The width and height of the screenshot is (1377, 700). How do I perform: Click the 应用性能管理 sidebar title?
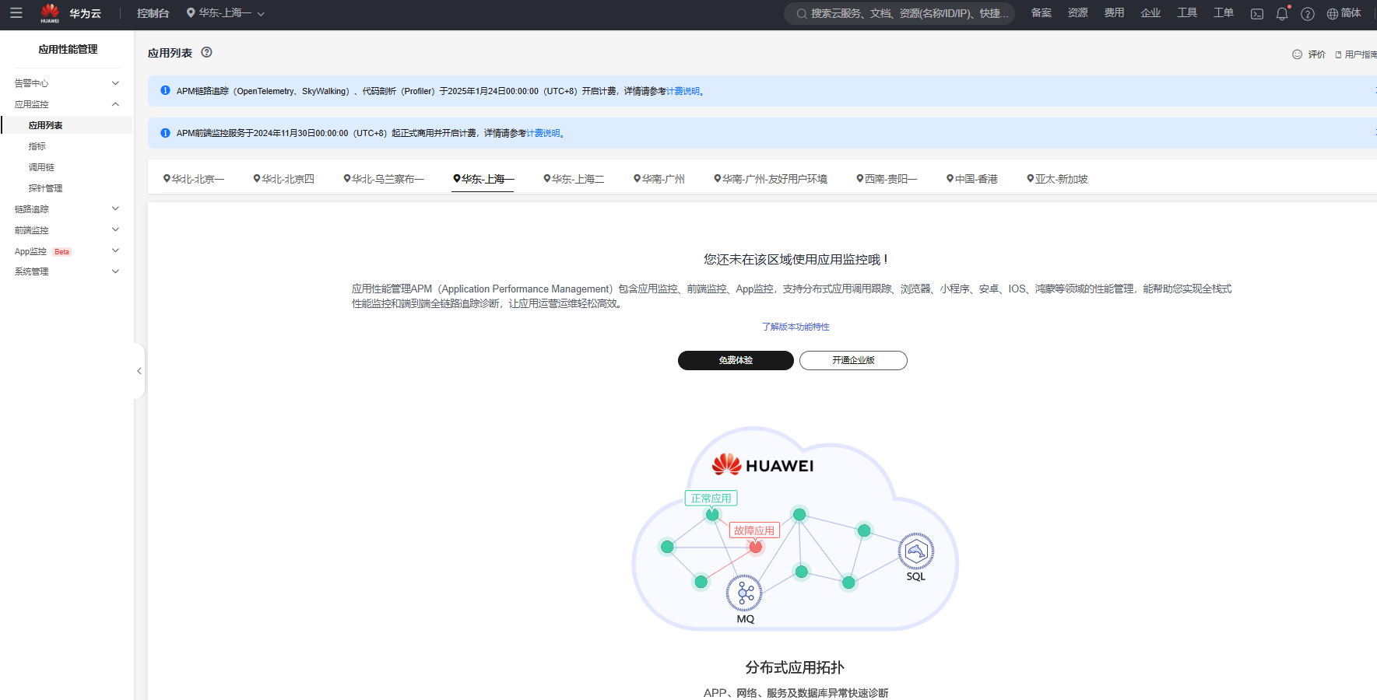(68, 49)
